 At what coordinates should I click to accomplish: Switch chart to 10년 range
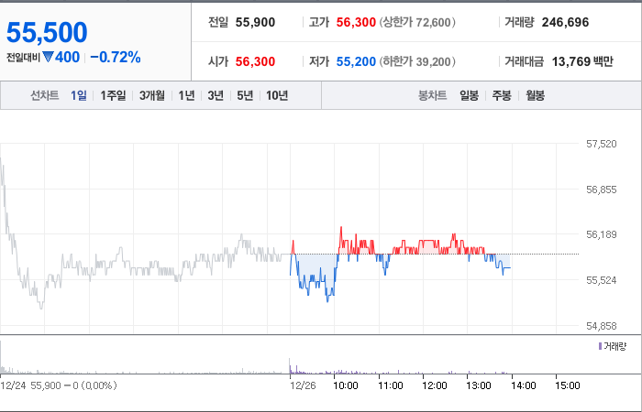coord(277,95)
